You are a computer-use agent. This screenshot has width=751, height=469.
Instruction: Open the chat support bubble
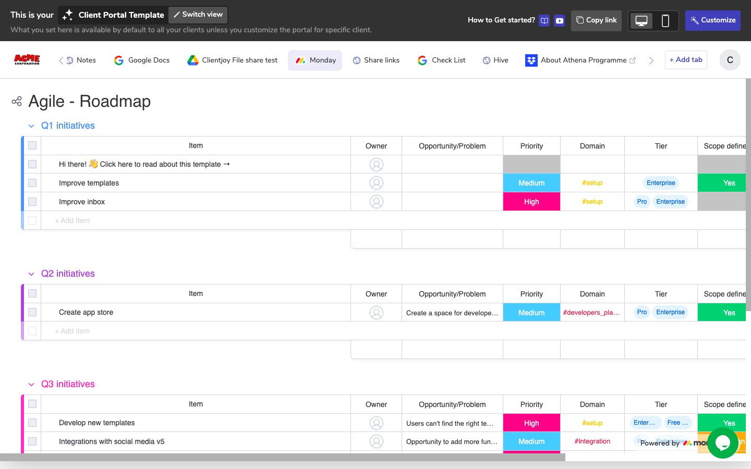(722, 443)
